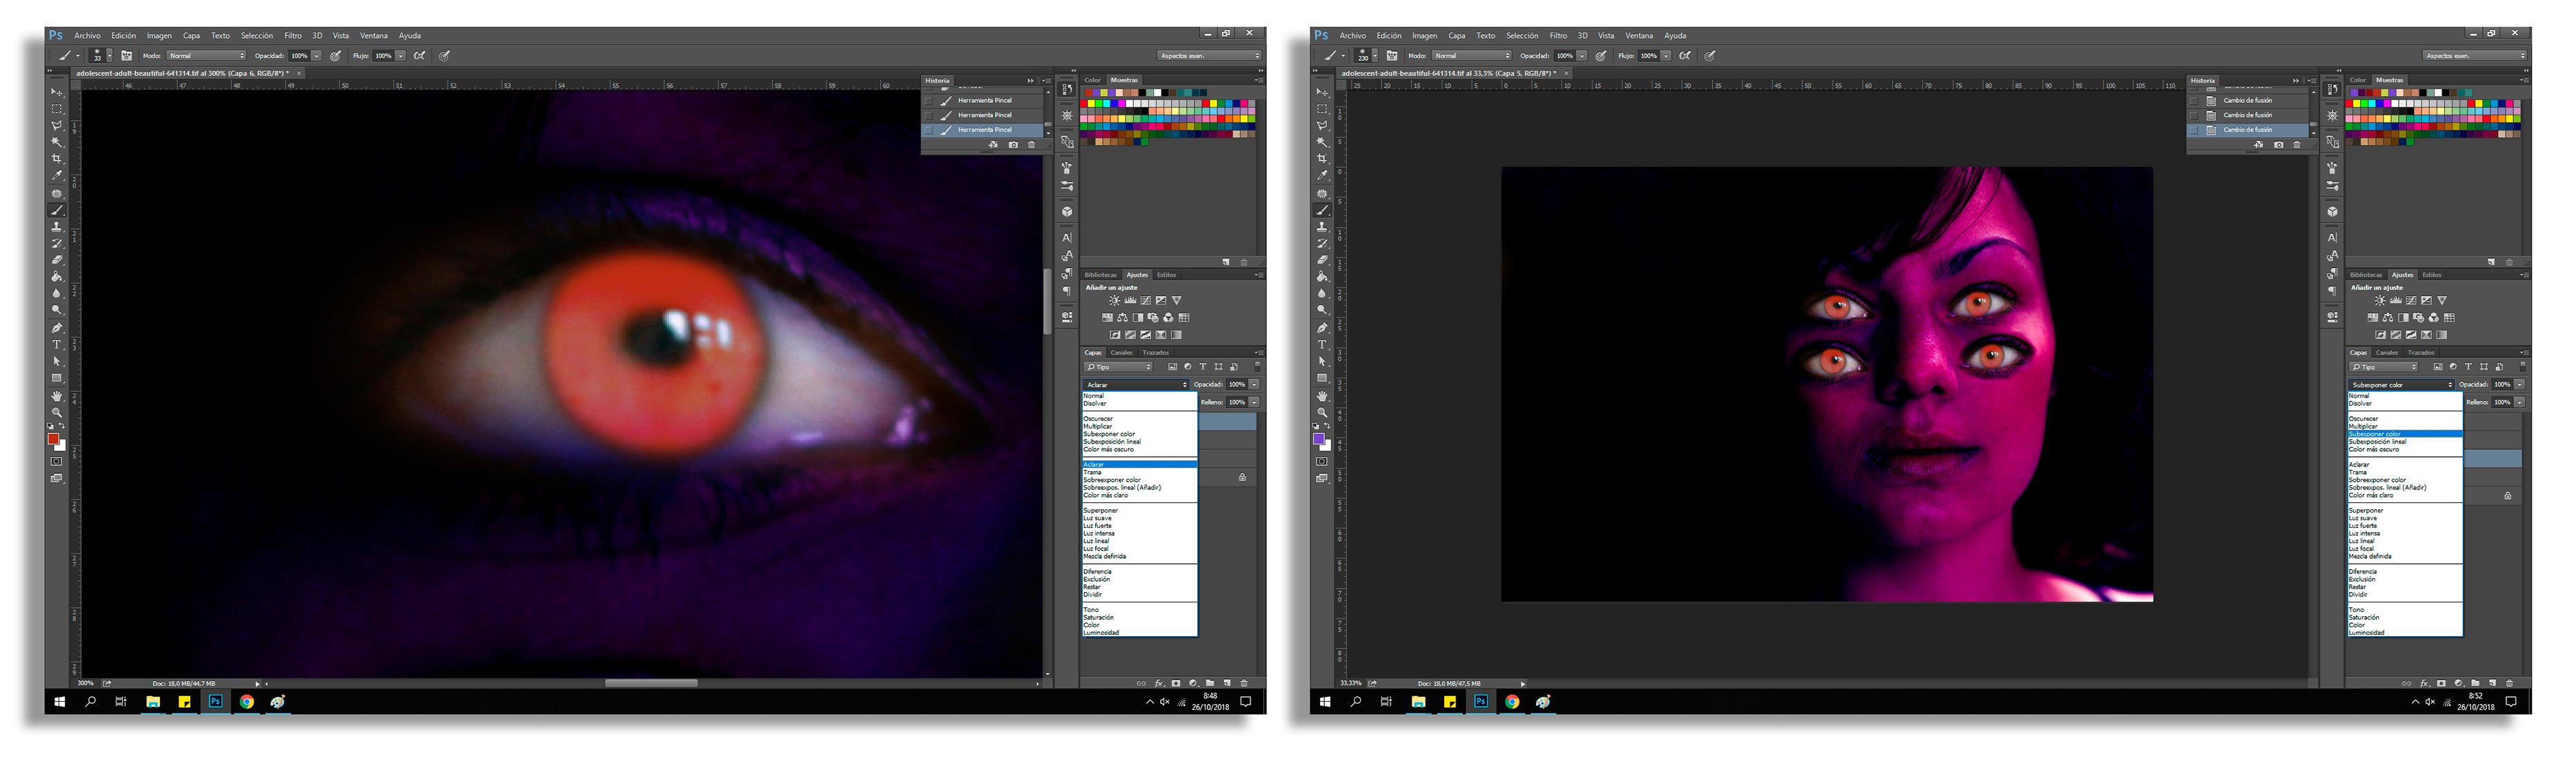The image size is (2576, 759).
Task: Open Tipo filter dropdown in left Capas panel
Action: [x=1118, y=367]
